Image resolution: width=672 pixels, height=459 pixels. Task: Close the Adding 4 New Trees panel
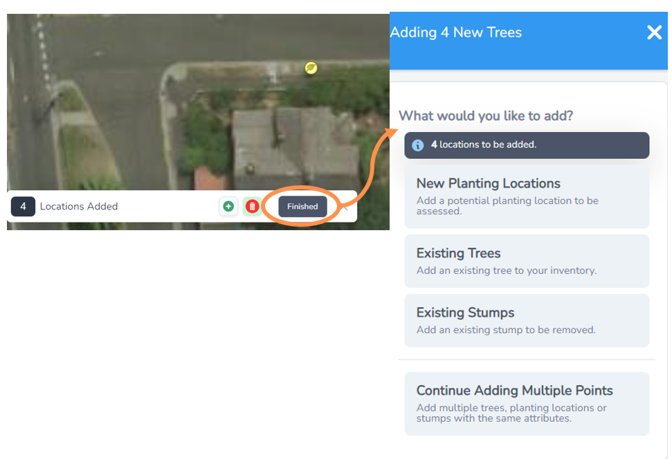click(x=654, y=32)
